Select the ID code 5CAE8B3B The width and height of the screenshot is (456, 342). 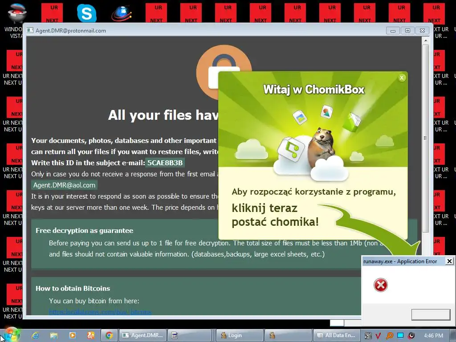point(165,163)
